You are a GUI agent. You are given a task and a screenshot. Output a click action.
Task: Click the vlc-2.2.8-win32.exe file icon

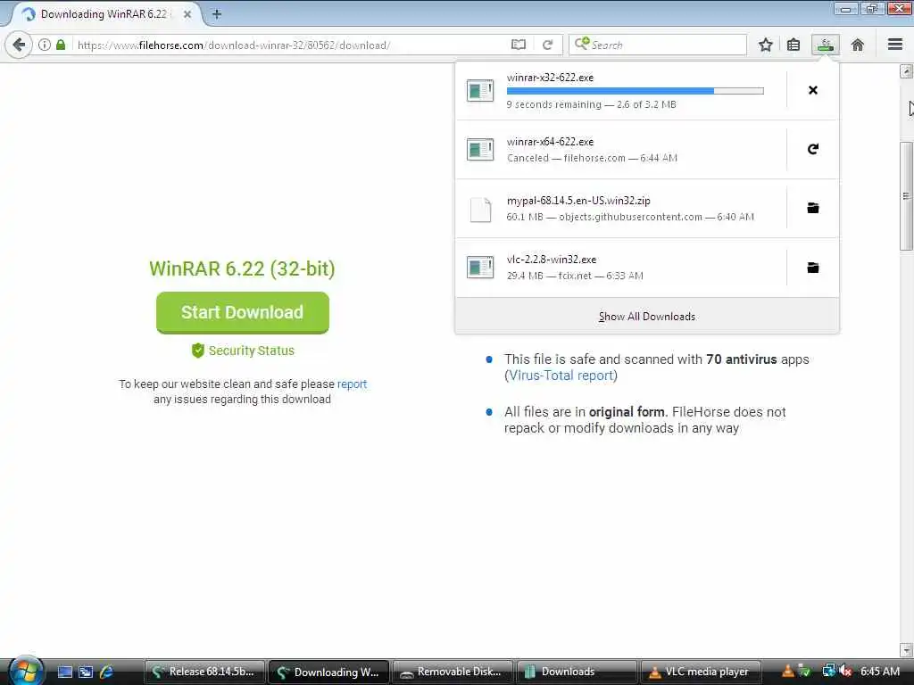click(x=480, y=268)
